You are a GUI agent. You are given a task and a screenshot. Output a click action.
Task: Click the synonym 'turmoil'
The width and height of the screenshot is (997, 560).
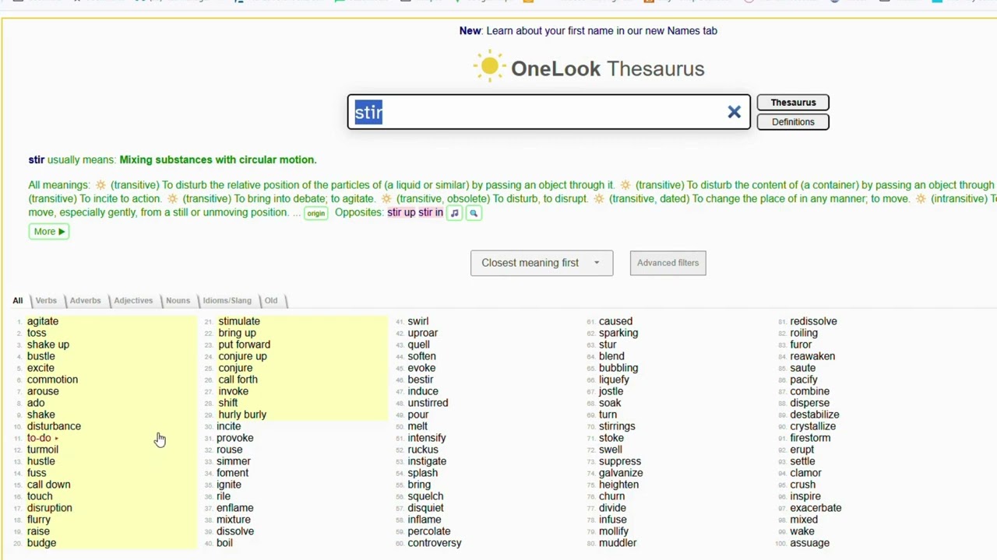tap(43, 450)
